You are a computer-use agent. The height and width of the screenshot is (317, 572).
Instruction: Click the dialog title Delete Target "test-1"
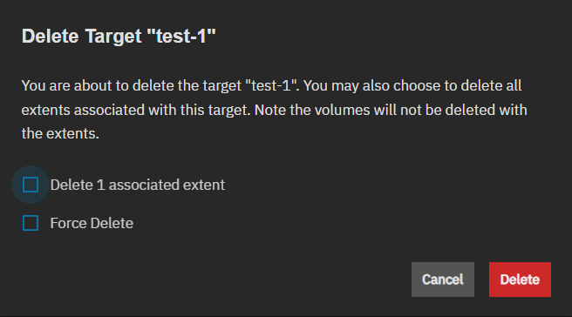click(119, 36)
